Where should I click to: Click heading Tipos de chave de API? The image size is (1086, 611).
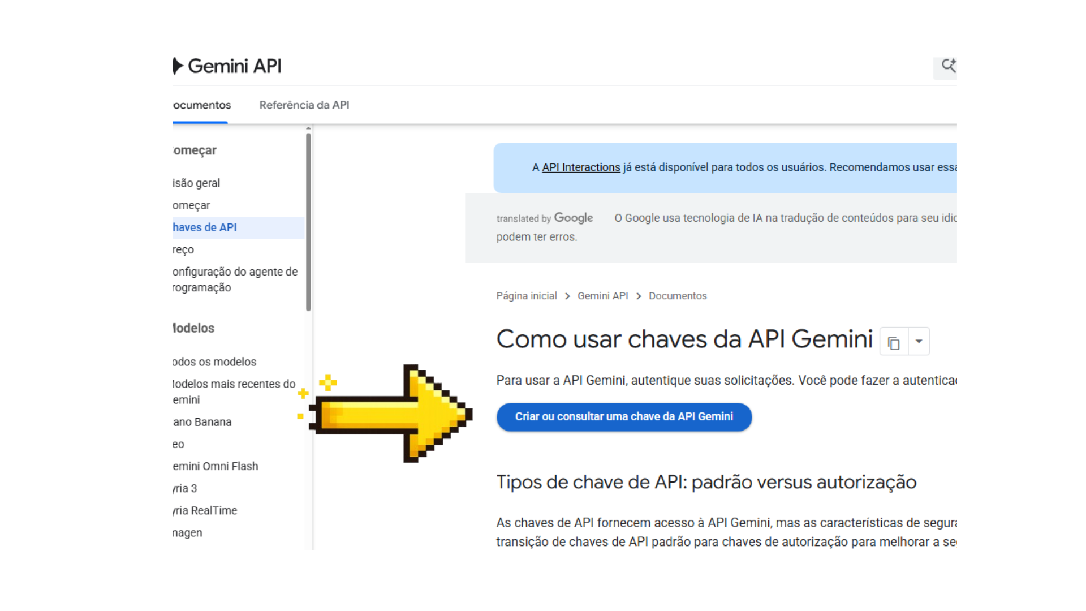[706, 482]
